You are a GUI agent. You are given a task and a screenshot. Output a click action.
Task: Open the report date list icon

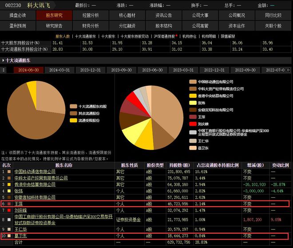[3, 70]
